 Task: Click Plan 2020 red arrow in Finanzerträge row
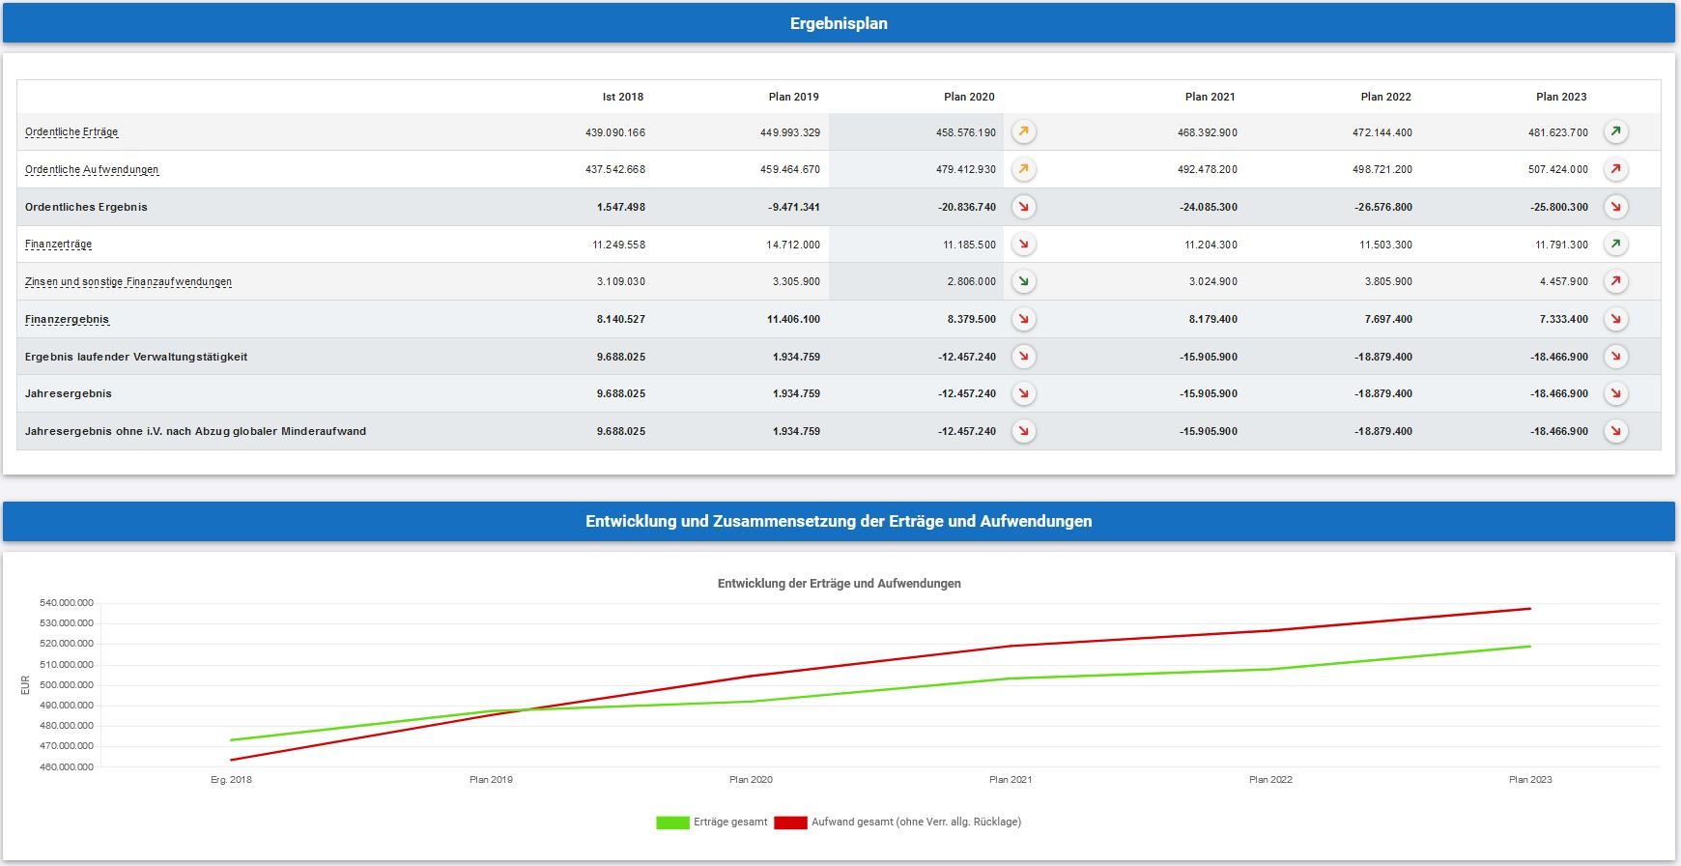point(1023,245)
